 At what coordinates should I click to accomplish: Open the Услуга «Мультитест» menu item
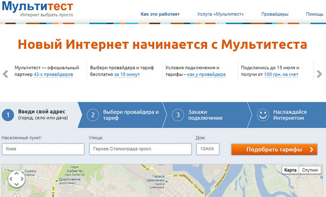221,14
